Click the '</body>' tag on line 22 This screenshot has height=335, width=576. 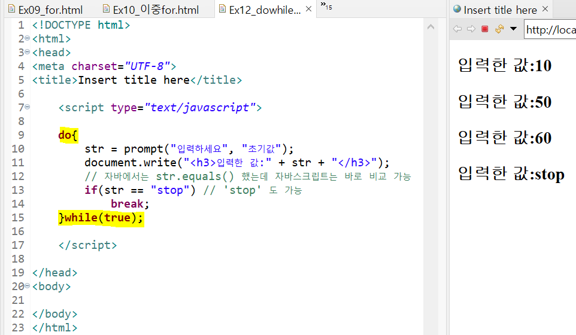pos(54,314)
